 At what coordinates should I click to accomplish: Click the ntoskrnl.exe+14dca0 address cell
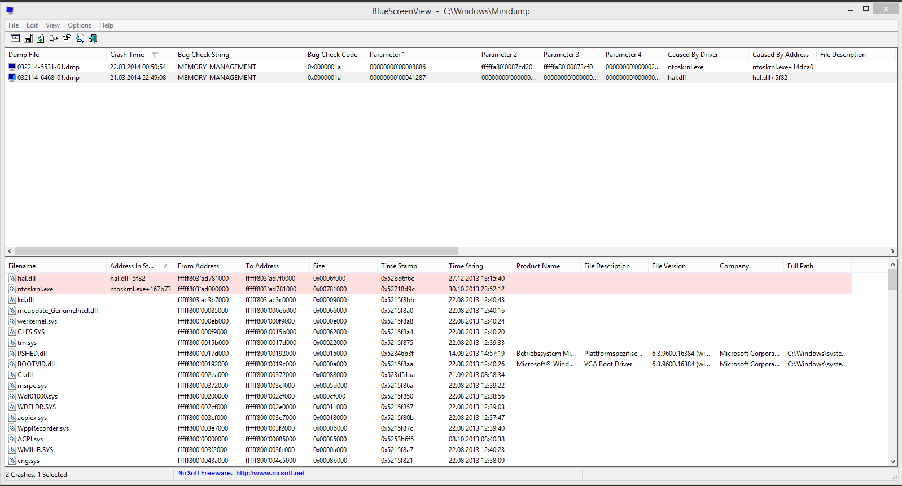(x=782, y=67)
